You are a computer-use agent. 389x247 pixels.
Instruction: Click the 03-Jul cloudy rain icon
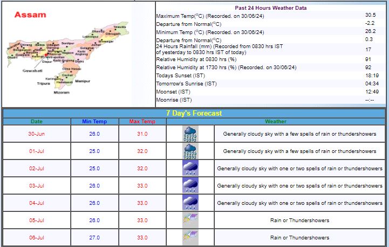(x=190, y=185)
